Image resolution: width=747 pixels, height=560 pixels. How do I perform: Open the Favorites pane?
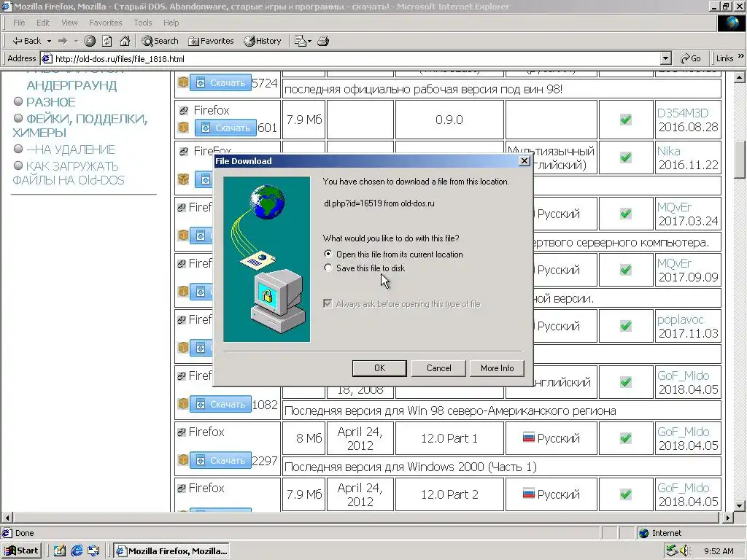point(211,41)
